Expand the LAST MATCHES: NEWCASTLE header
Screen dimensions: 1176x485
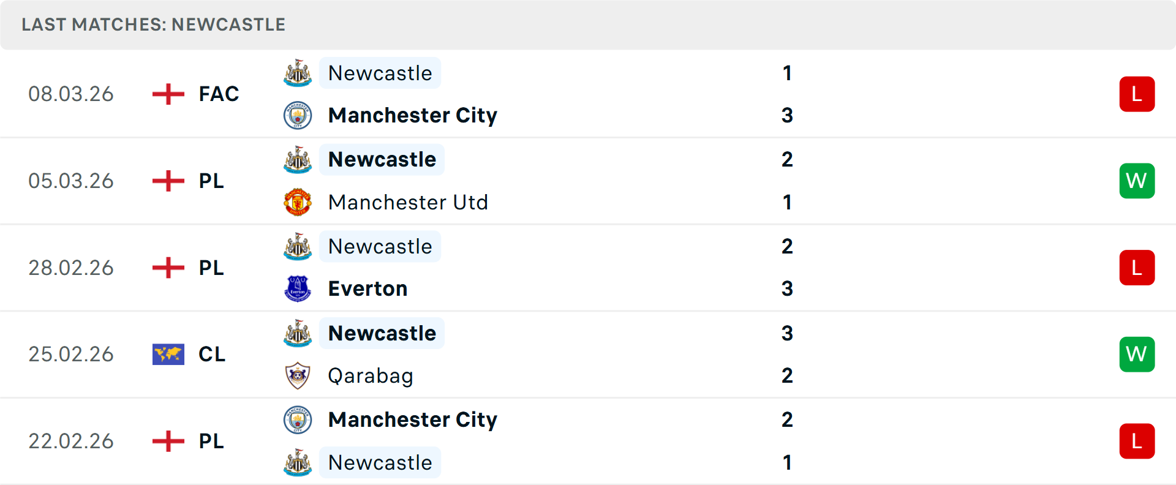coord(153,24)
